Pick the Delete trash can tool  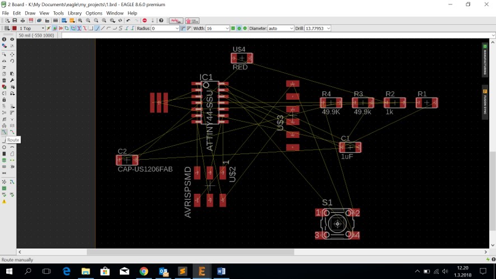(x=4, y=81)
